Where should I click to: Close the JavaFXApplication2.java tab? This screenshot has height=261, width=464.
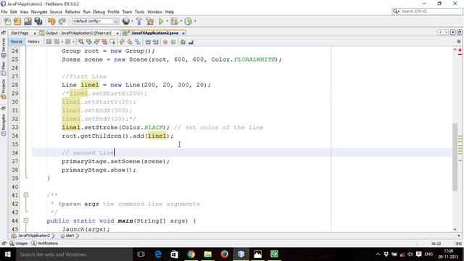coord(183,33)
